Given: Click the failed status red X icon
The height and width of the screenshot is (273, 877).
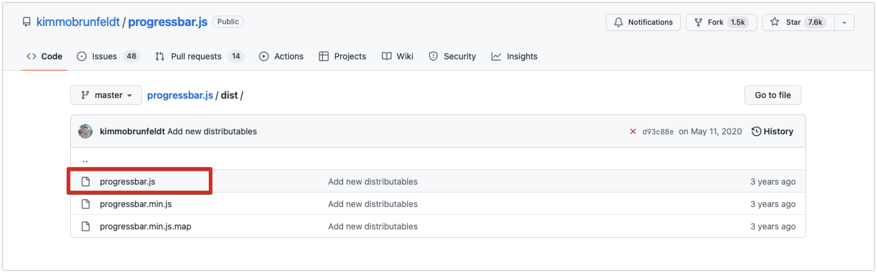Looking at the screenshot, I should 633,131.
